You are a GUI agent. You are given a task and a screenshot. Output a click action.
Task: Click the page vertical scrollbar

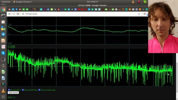pyautogui.click(x=177, y=77)
